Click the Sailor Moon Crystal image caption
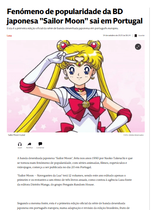Screen dimensions: 153x210 pos(17,135)
